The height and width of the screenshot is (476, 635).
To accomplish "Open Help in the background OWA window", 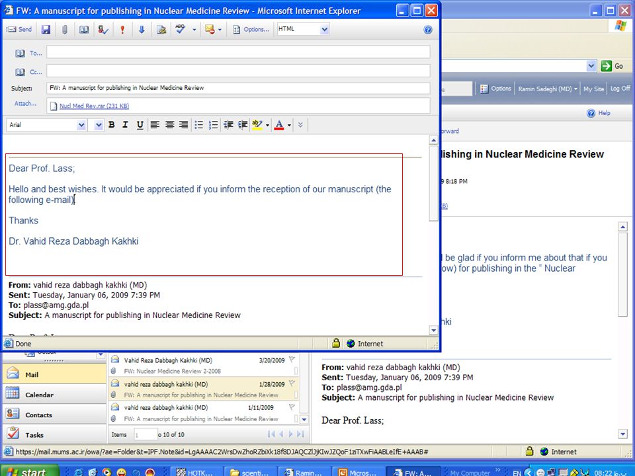I will coord(599,113).
